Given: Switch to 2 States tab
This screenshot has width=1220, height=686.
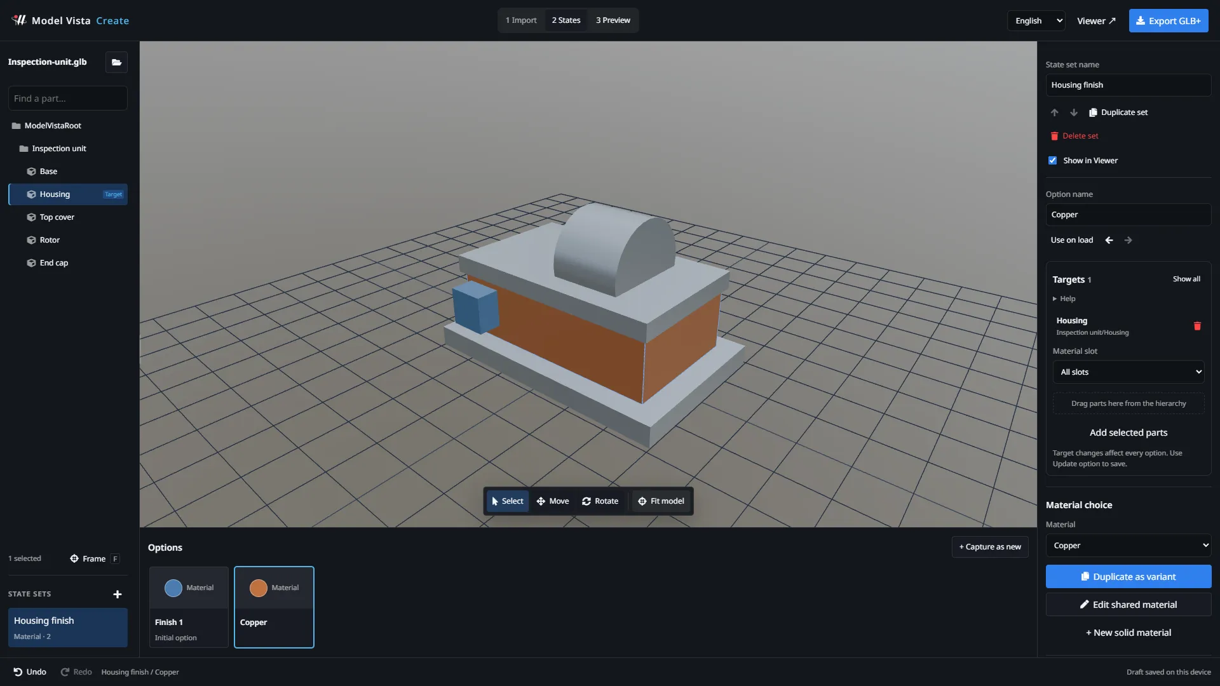Looking at the screenshot, I should [x=566, y=20].
